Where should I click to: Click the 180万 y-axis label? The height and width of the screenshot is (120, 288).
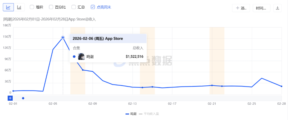tap(7, 26)
